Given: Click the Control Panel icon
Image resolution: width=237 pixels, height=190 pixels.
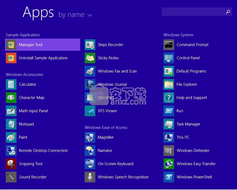Looking at the screenshot, I should coord(169,58).
